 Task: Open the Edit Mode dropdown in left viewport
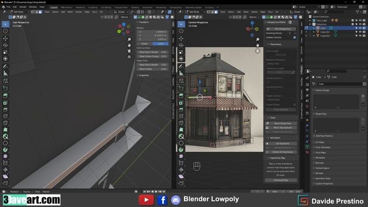click(x=19, y=11)
